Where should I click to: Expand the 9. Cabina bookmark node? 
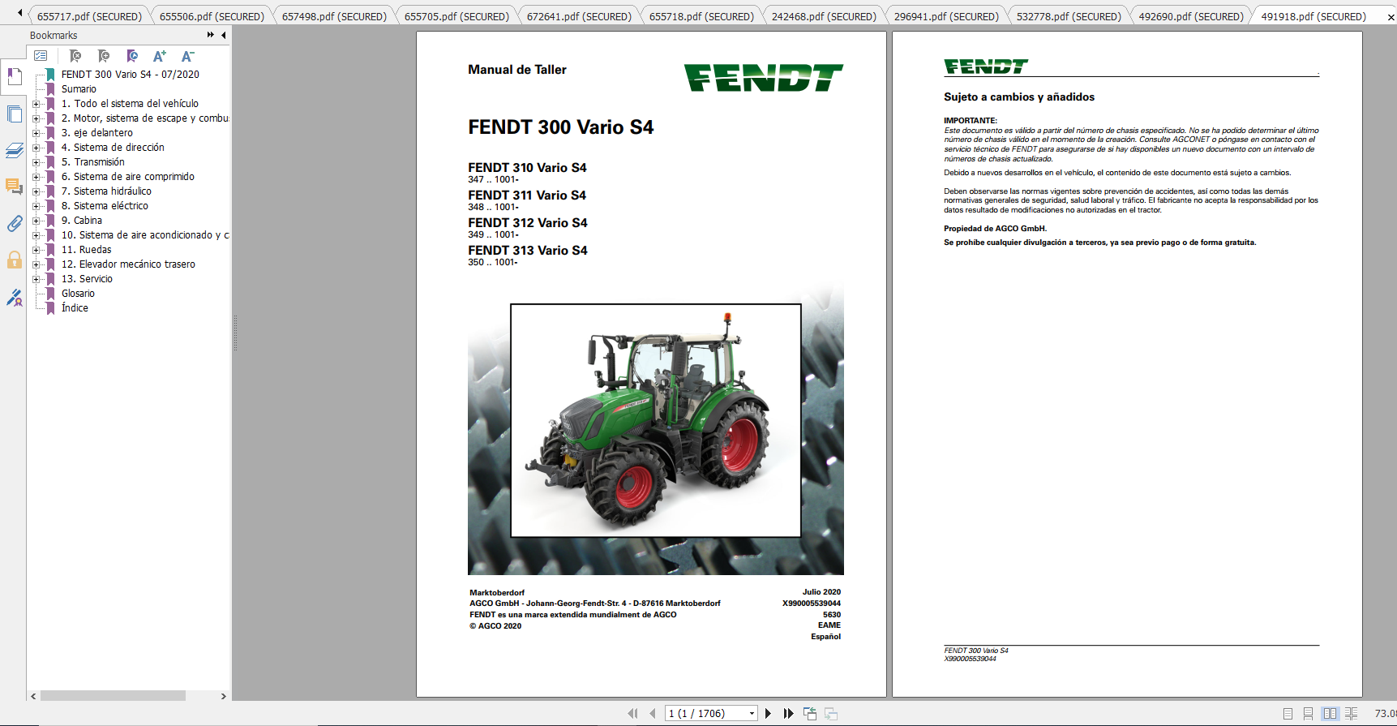(x=36, y=221)
